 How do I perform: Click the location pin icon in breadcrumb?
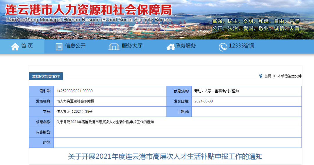(261, 76)
